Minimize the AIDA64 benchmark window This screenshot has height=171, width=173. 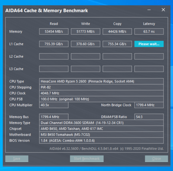(x=149, y=10)
